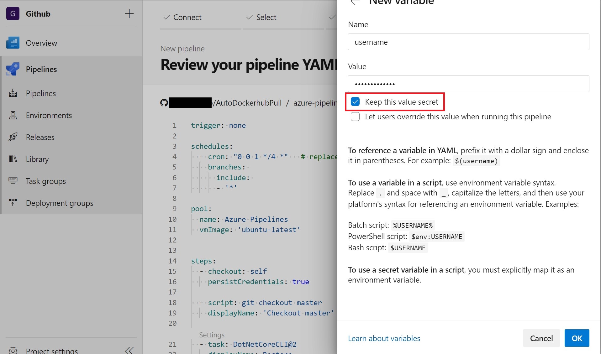
Task: Collapse sidebar with double chevron icon
Action: (129, 350)
